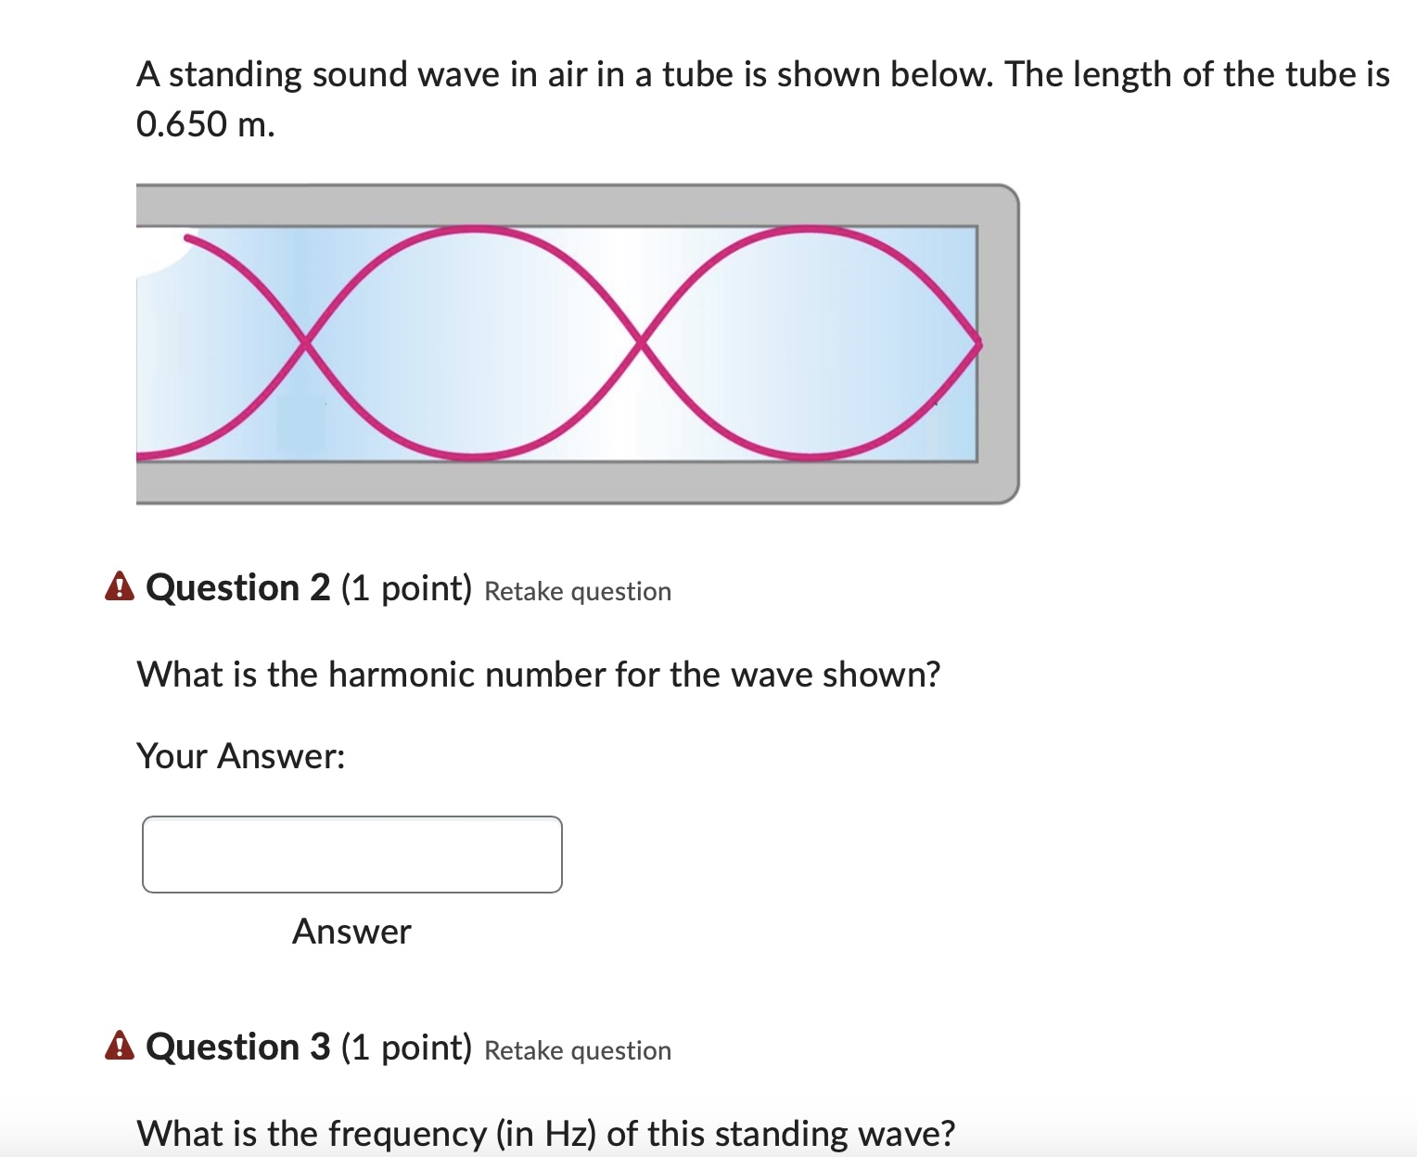The image size is (1417, 1157).
Task: Click the harmonic number question prompt
Action: pyautogui.click(x=538, y=675)
